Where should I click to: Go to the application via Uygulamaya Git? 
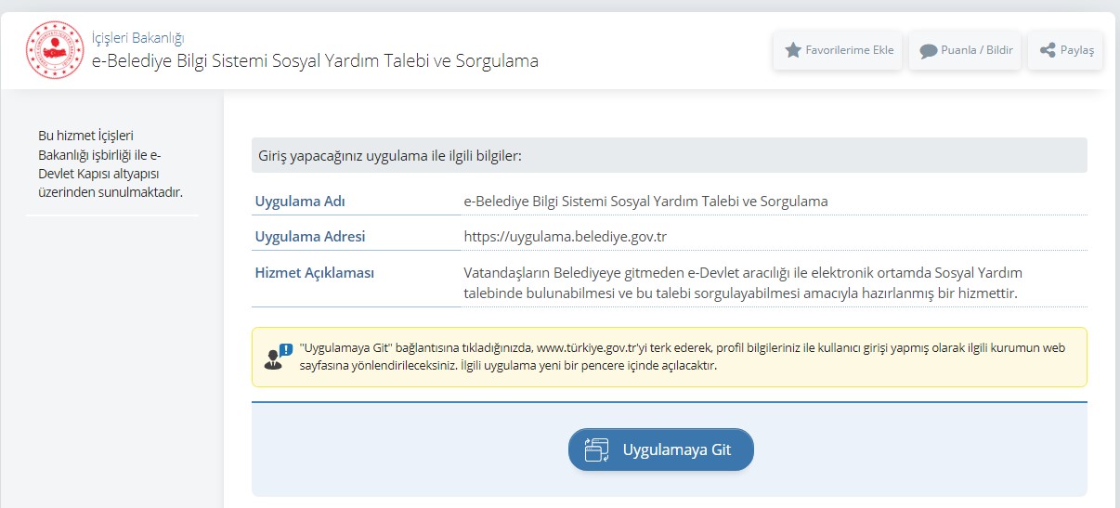click(x=661, y=449)
